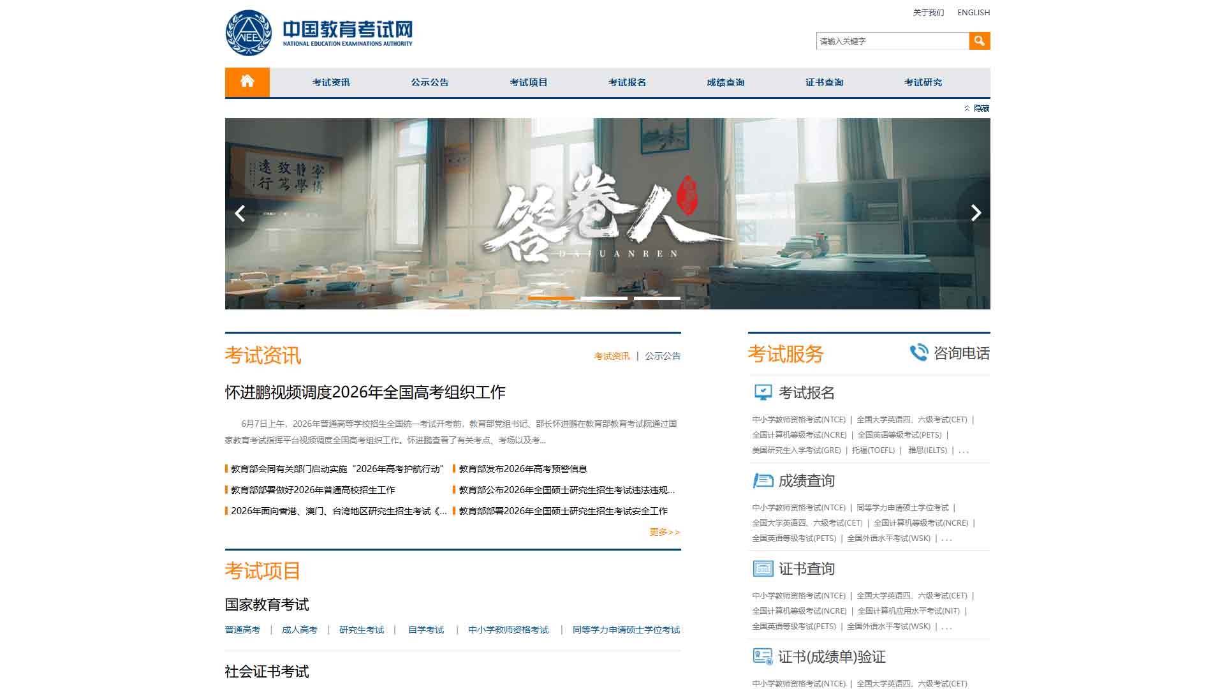Open 考试报名 navigation menu

[627, 82]
